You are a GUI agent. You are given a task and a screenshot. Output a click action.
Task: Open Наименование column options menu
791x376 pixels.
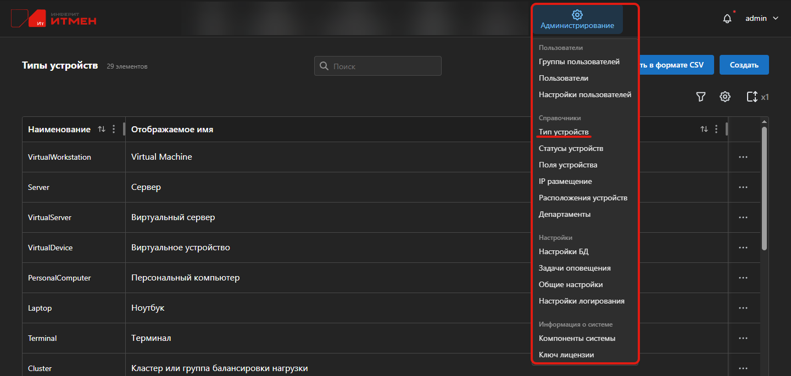pyautogui.click(x=114, y=129)
